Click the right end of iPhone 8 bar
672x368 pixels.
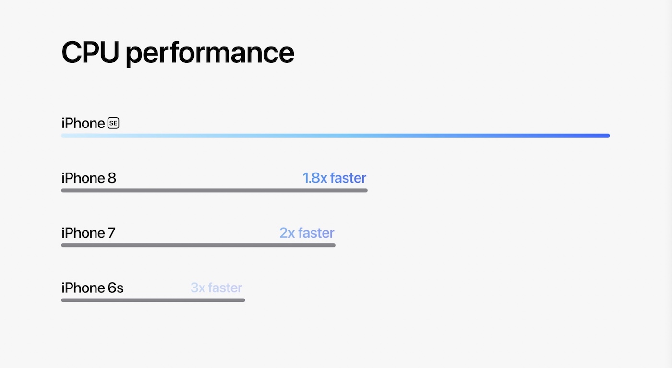click(x=365, y=191)
